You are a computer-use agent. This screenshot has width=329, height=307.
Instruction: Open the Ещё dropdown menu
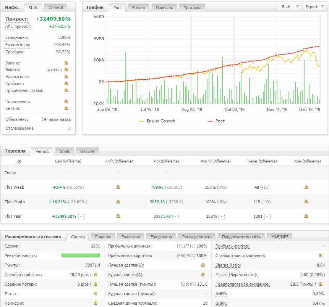[288, 6]
